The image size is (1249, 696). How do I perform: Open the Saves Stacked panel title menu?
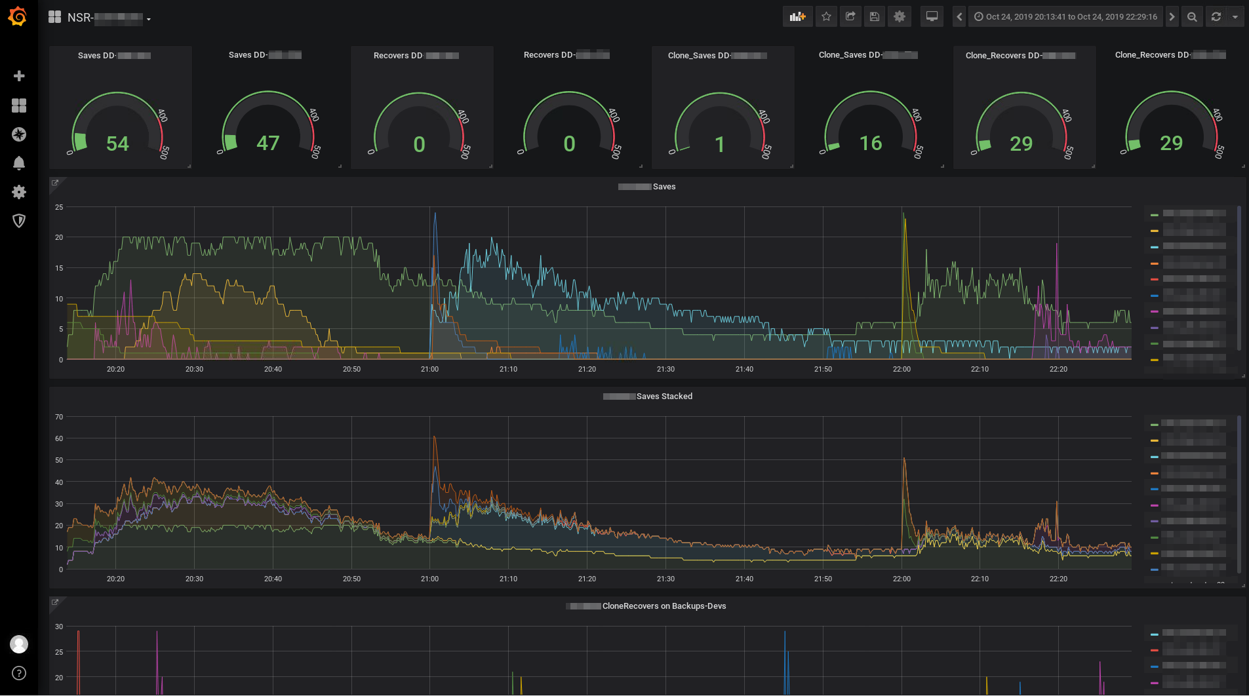[x=648, y=396]
